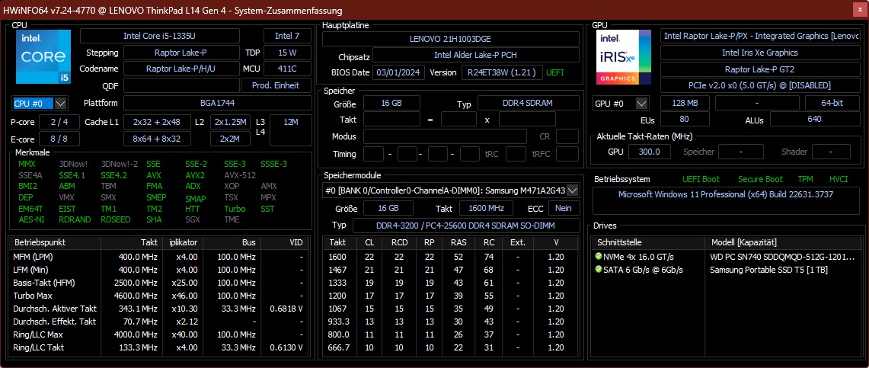Screen dimensions: 869x368
Task: Click the Intel Core i5 logo
Action: 42,57
